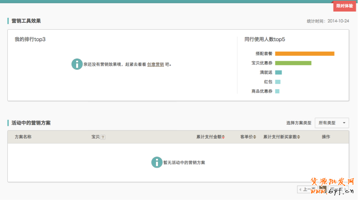
Task: Click the info icon beside 亲还没有营销效果哦
Action: pyautogui.click(x=77, y=64)
